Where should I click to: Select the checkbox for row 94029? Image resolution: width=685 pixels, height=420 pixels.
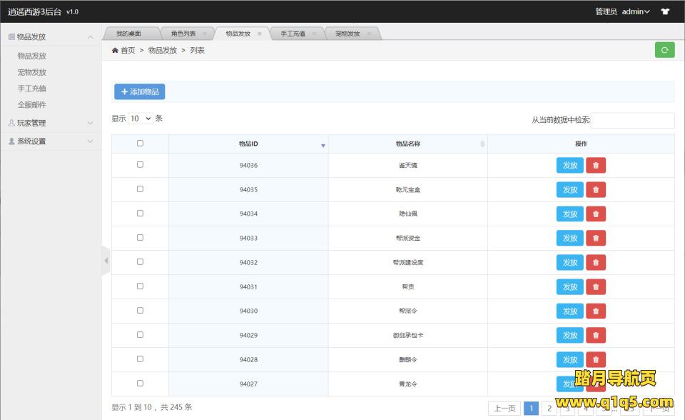(x=140, y=334)
